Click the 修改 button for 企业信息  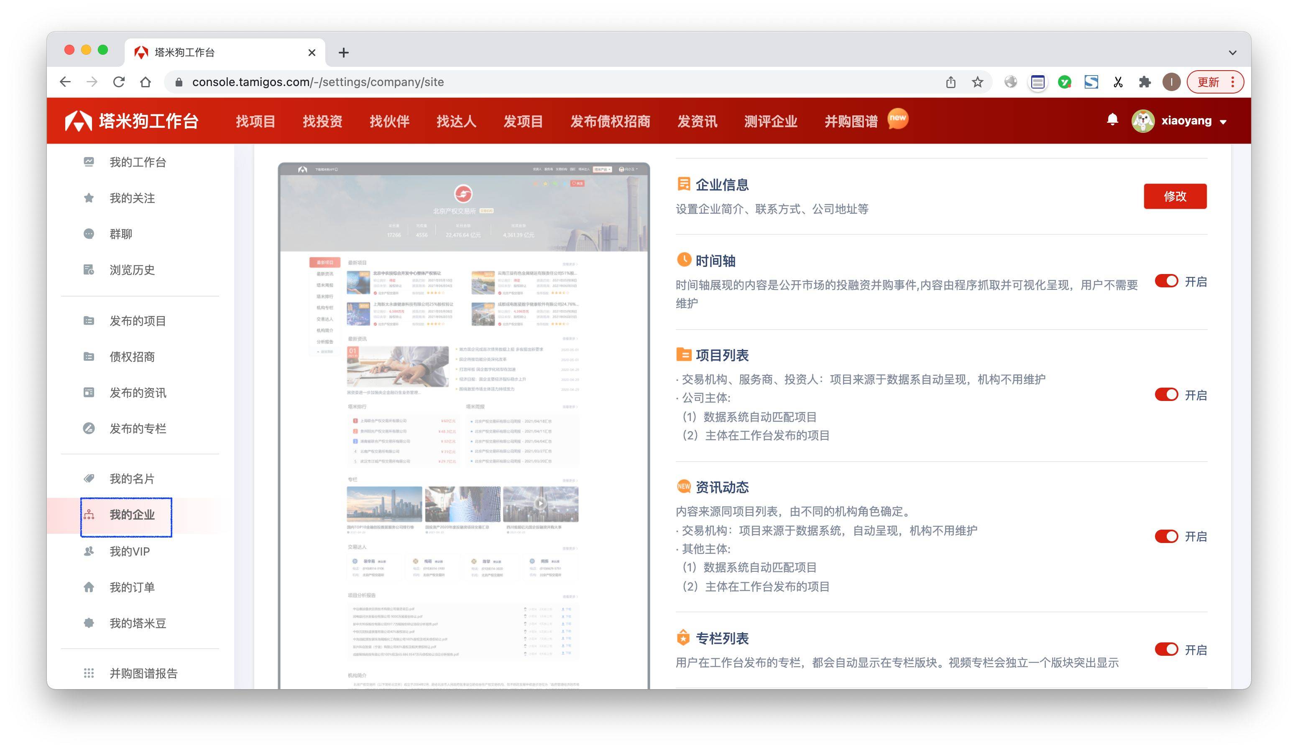click(1175, 196)
